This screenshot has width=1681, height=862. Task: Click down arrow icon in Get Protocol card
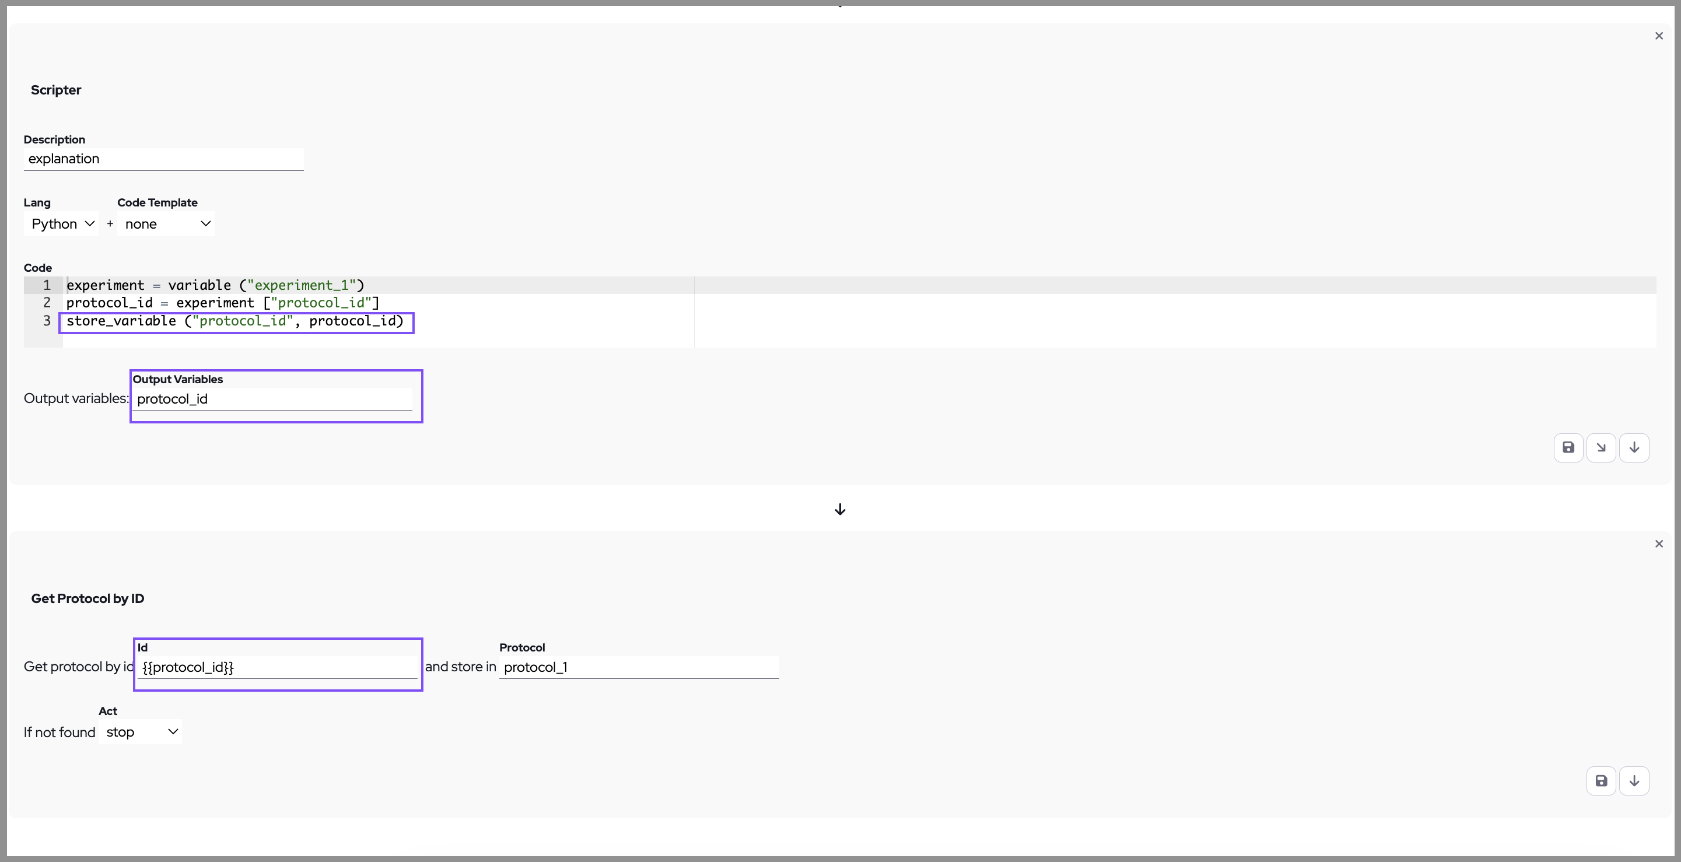tap(1634, 781)
